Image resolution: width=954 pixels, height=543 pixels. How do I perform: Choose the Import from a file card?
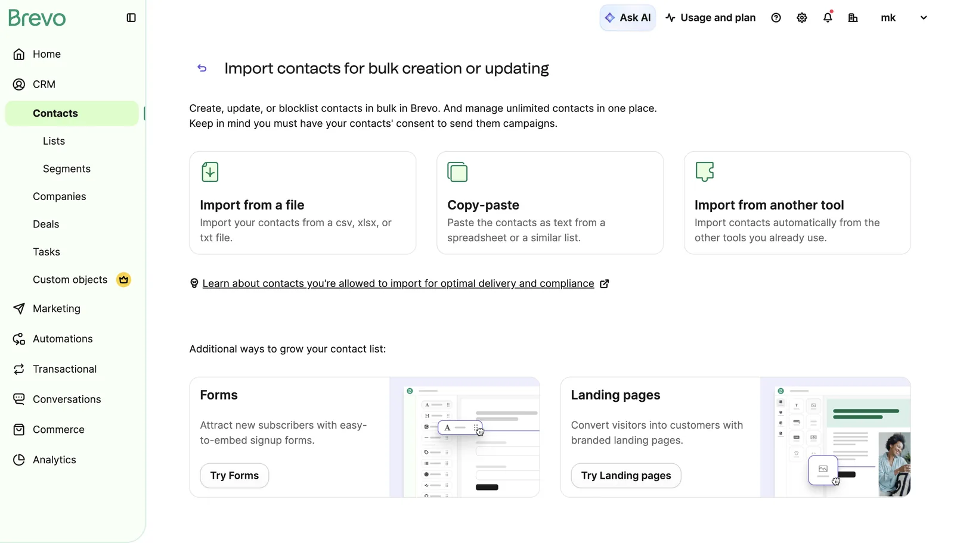(303, 203)
